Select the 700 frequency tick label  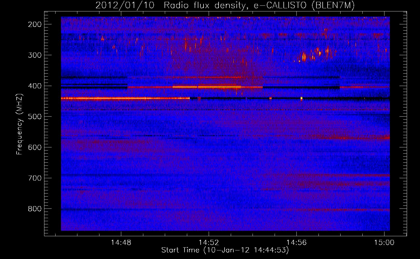[x=35, y=178]
